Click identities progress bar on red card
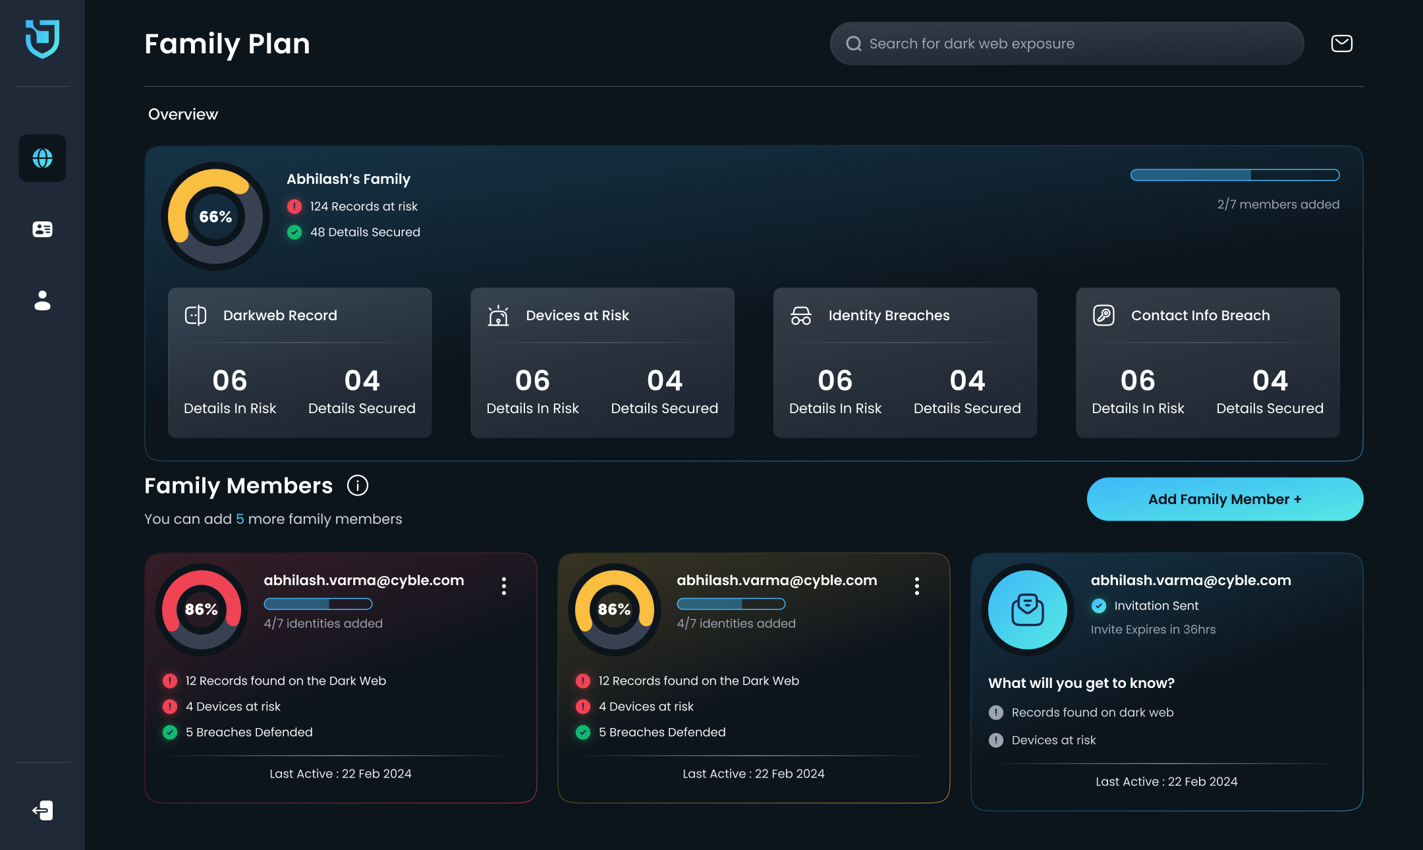Image resolution: width=1423 pixels, height=850 pixels. (x=318, y=604)
